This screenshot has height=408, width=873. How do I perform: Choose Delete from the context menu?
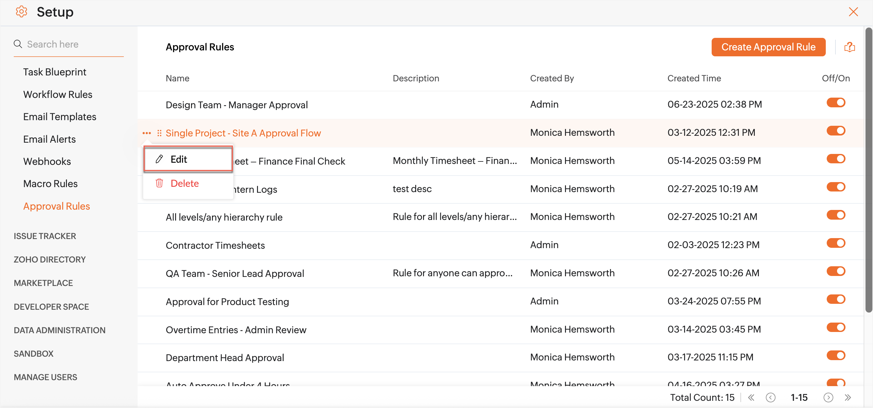pos(184,183)
